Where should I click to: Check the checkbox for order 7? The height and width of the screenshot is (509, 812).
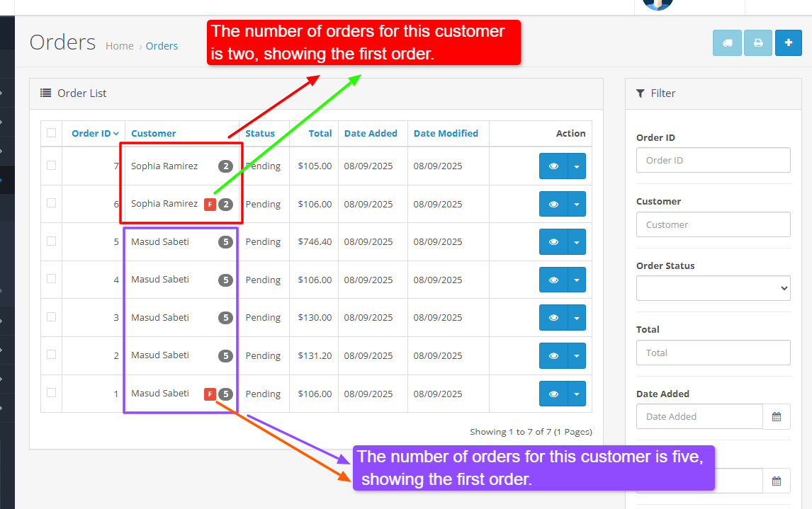(51, 166)
